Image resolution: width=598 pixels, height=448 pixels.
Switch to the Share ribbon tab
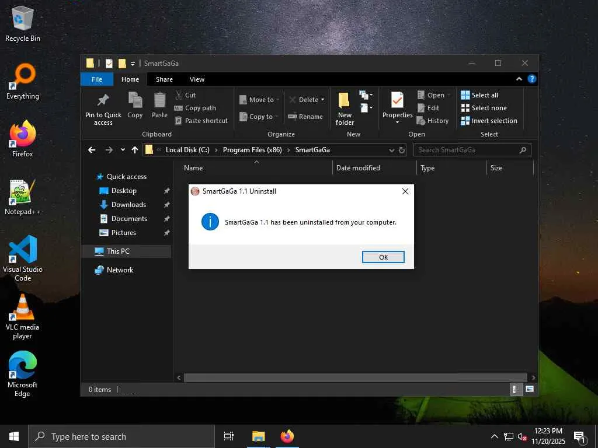point(164,79)
